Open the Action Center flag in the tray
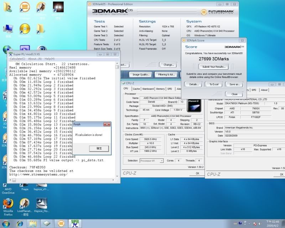Screen dimensions: 285x228 (x=255, y=223)
